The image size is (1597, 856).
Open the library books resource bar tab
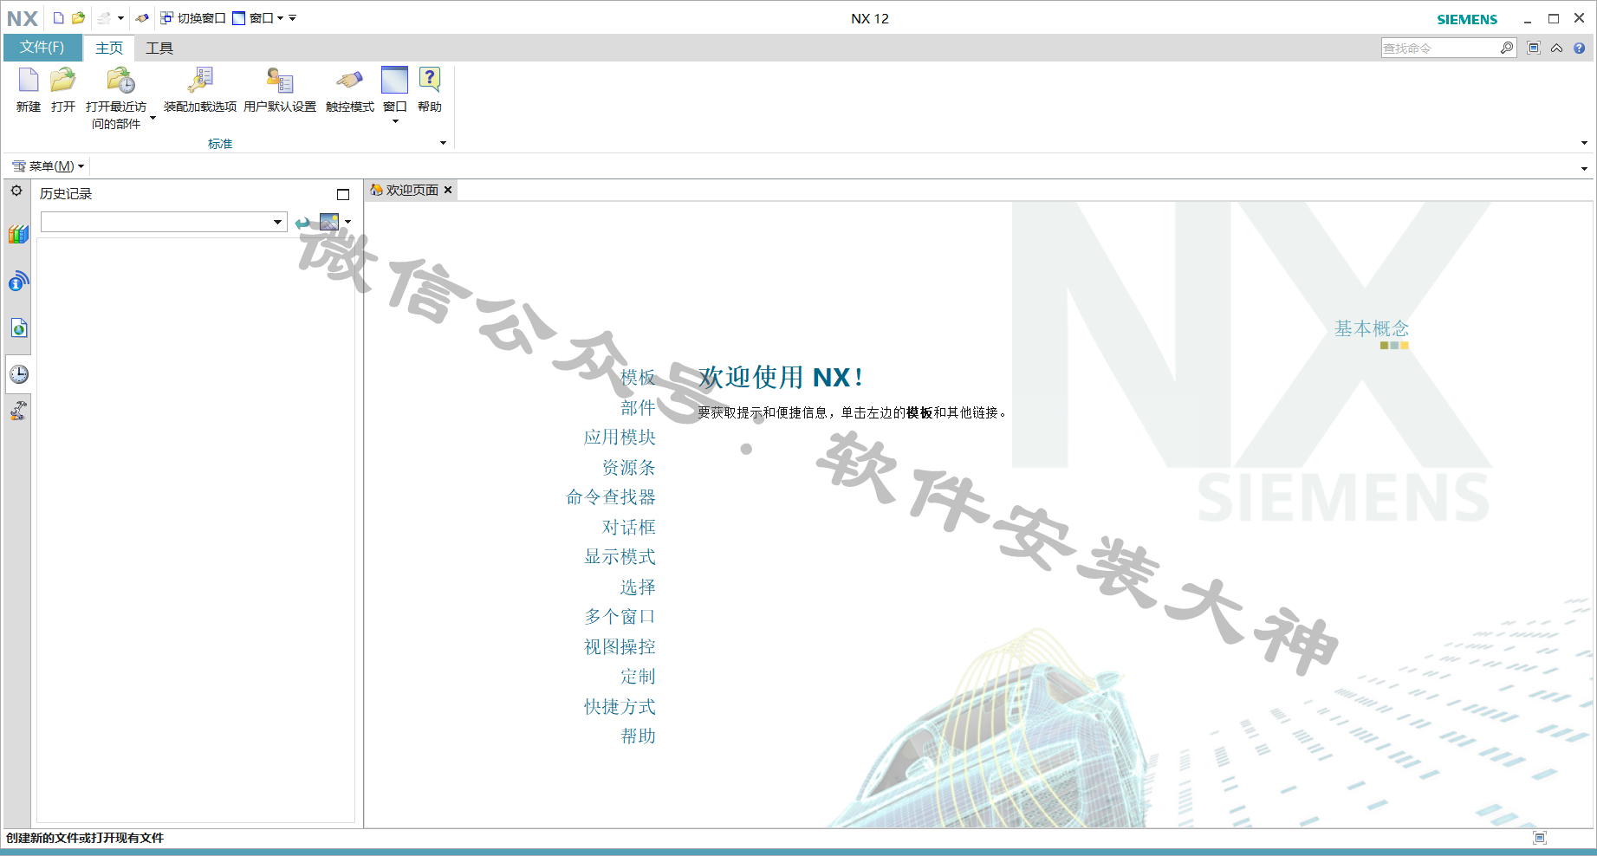click(18, 234)
